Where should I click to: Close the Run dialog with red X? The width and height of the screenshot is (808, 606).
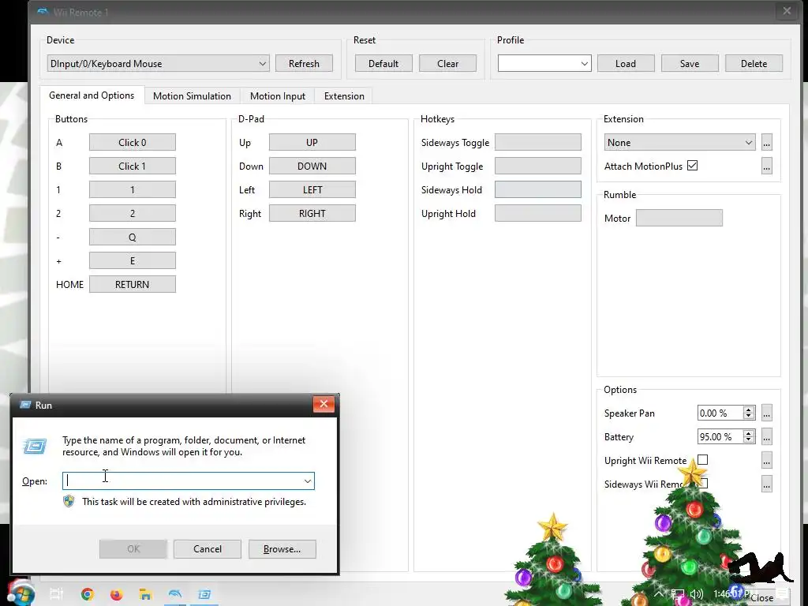324,404
